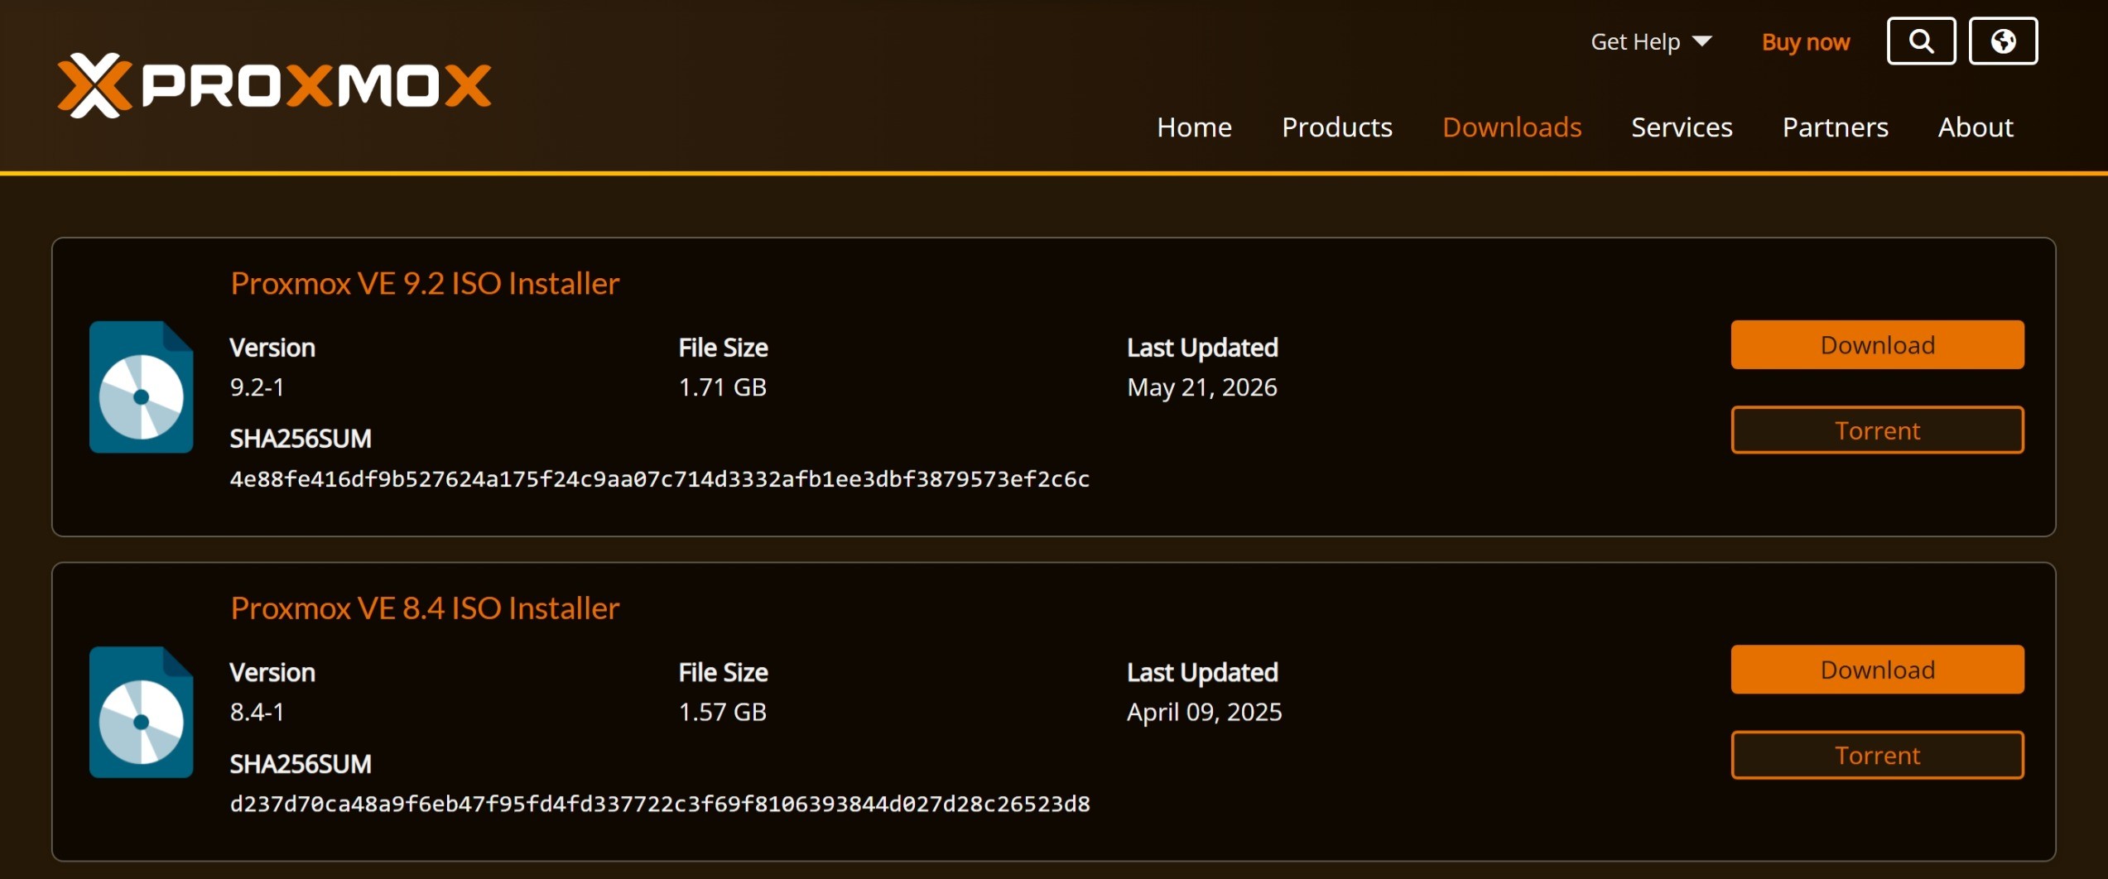Open Proxmox VE 8.4 ISO Installer title
The height and width of the screenshot is (879, 2108).
[425, 608]
